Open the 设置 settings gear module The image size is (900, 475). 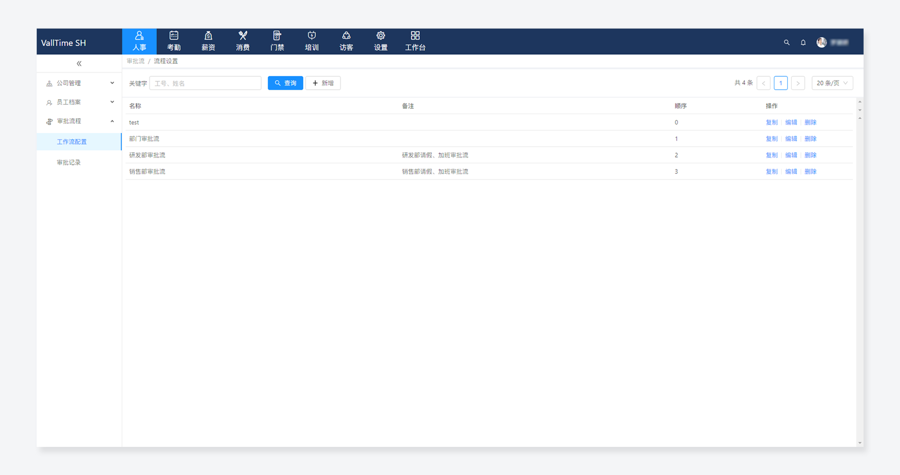point(380,41)
